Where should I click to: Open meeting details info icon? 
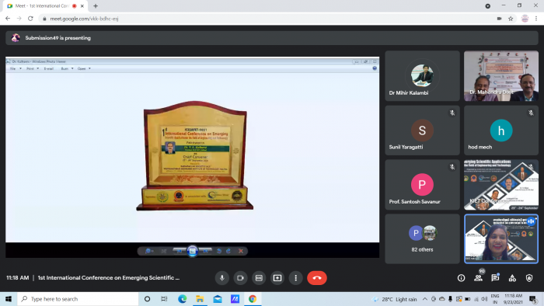[x=461, y=278]
